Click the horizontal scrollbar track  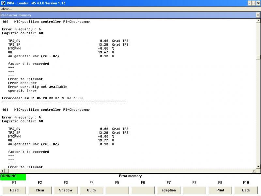pos(130,171)
